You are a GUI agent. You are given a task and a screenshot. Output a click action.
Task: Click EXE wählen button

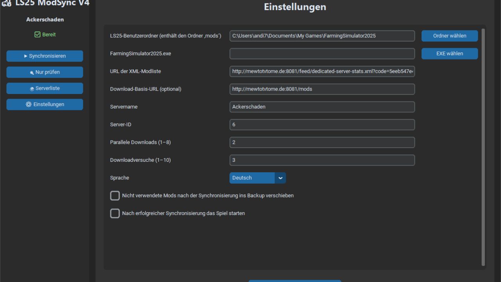(x=450, y=54)
